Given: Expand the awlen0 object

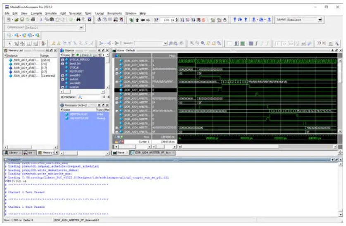Looking at the screenshot, I should click(63, 79).
